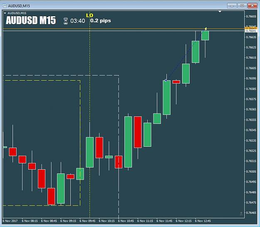Click the small red candle beside the blue diamond
The width and height of the screenshot is (260, 227).
point(176,82)
